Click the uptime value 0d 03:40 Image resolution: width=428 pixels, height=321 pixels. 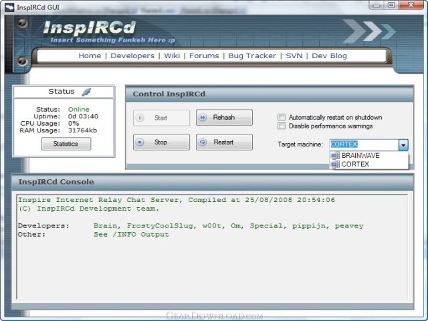83,116
